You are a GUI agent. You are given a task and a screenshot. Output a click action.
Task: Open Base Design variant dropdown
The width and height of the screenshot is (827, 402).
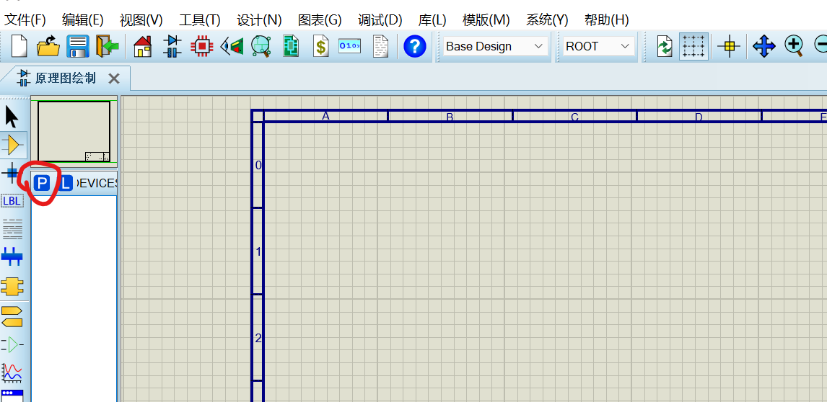tap(495, 46)
